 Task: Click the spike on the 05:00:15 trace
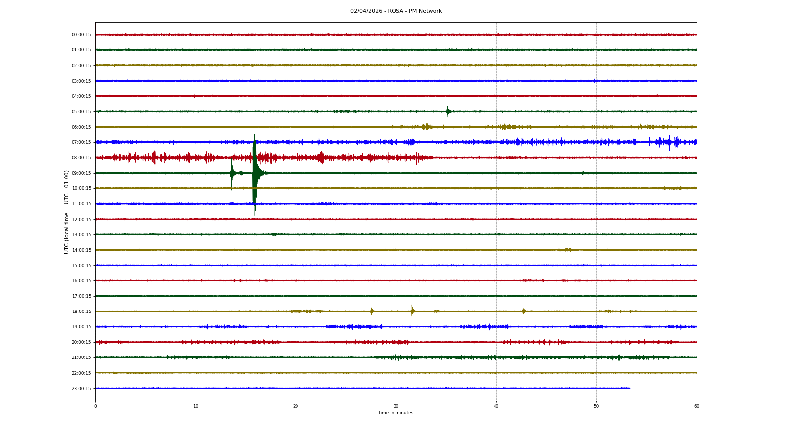tap(448, 112)
